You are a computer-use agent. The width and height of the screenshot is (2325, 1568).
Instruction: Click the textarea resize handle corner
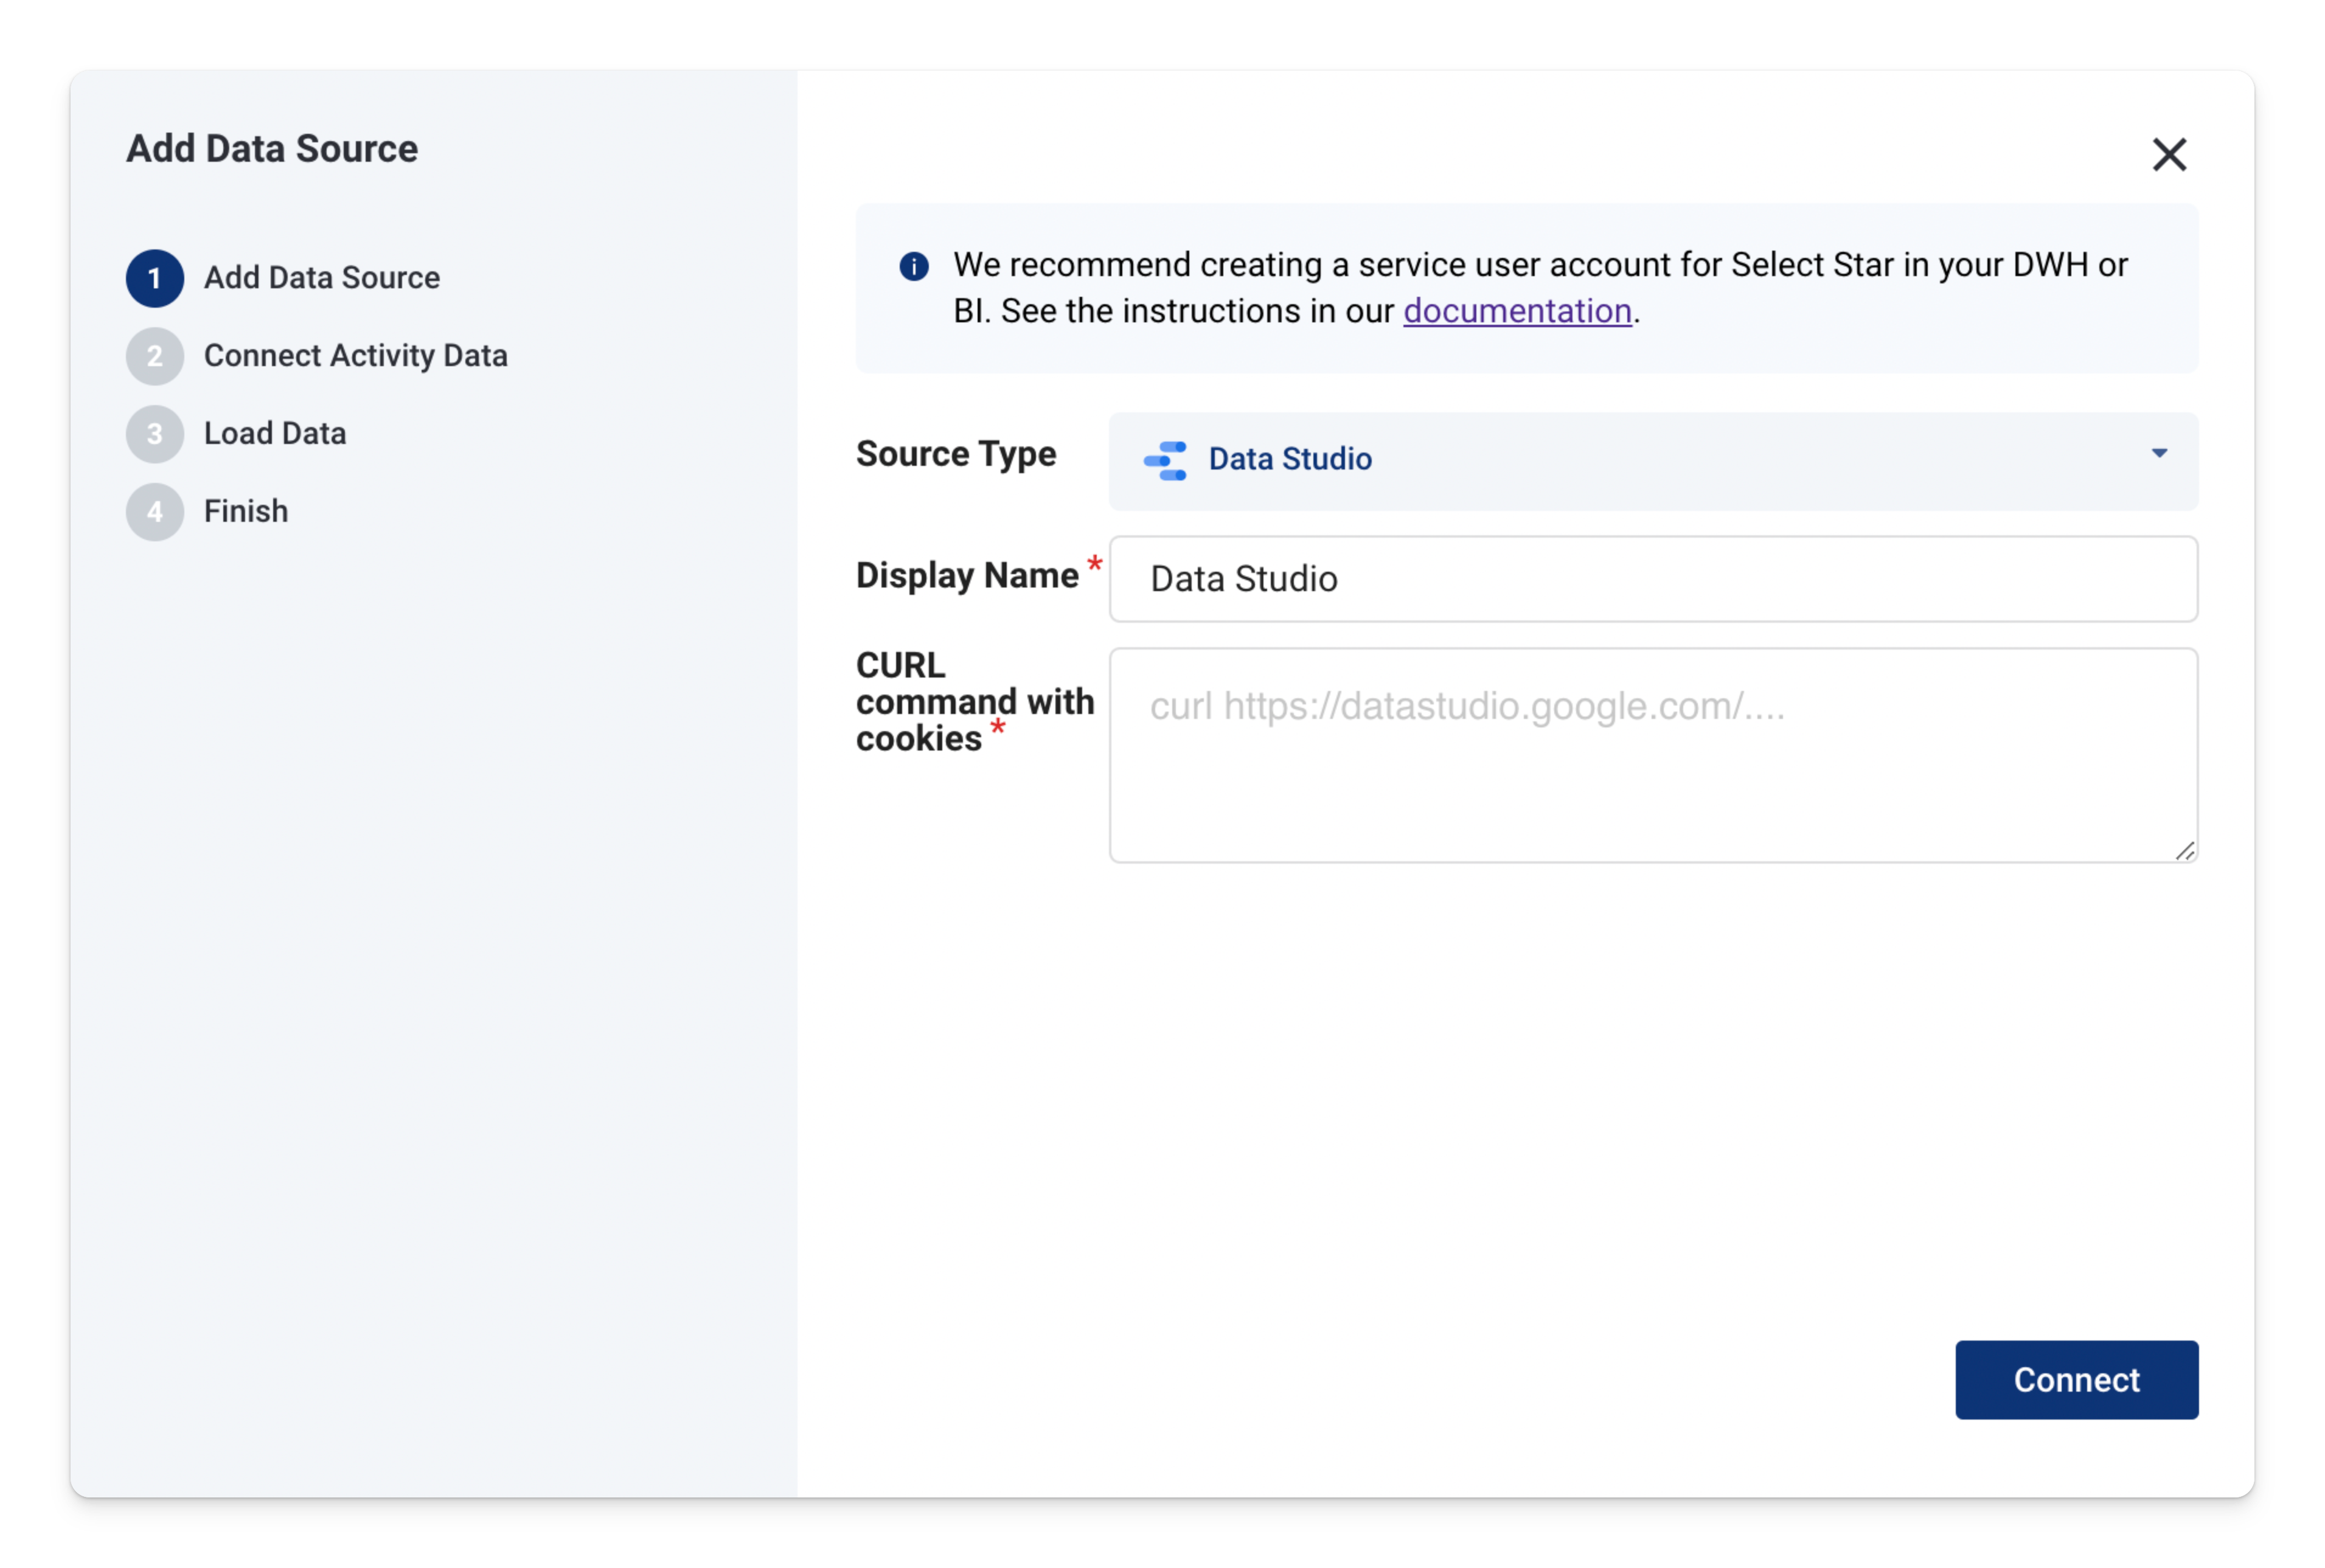[2184, 851]
